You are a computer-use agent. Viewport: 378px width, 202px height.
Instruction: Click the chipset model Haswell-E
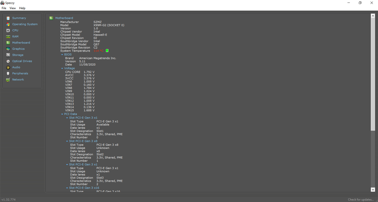pyautogui.click(x=100, y=35)
